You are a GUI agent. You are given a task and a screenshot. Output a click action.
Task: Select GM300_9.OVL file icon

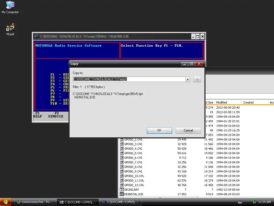pos(122,171)
